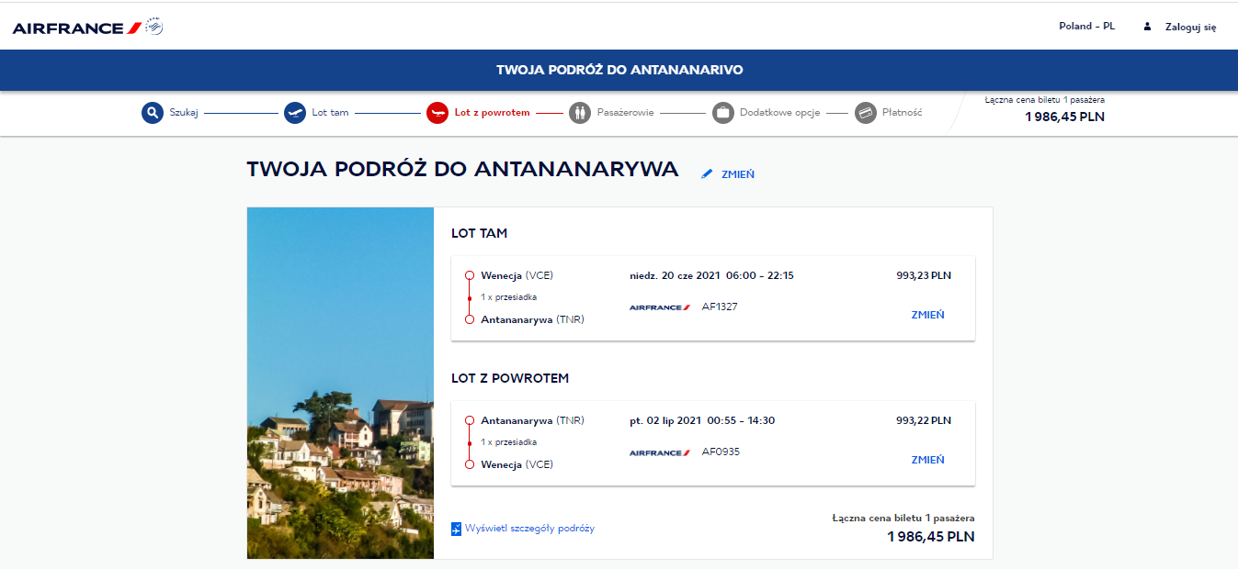Viewport: 1238px width, 569px height.
Task: Click Antananarywa (TNR) in the LOT Z POWROTEM card
Action: pyautogui.click(x=532, y=420)
